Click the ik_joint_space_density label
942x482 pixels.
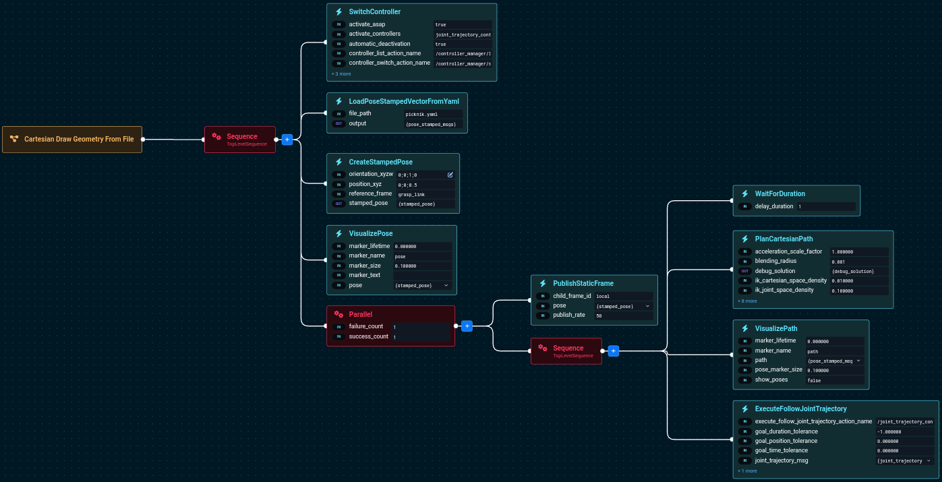(x=784, y=290)
